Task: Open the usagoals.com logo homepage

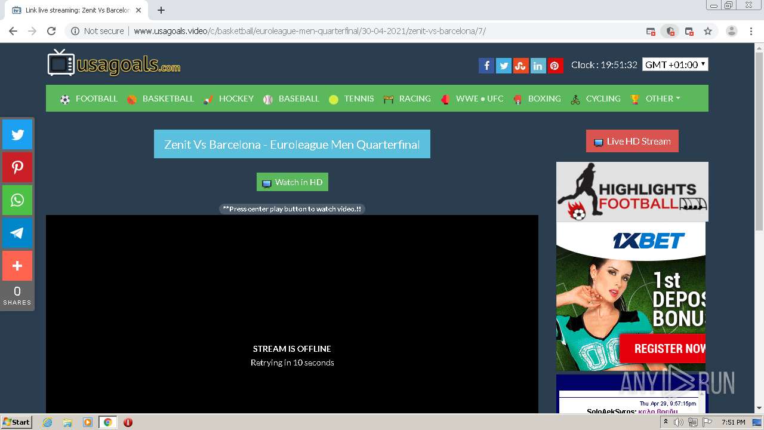Action: pos(114,63)
